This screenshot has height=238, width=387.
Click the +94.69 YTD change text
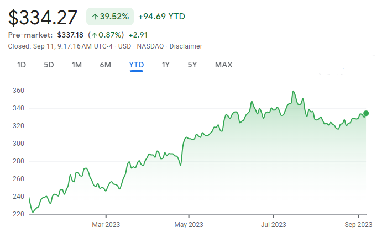161,17
